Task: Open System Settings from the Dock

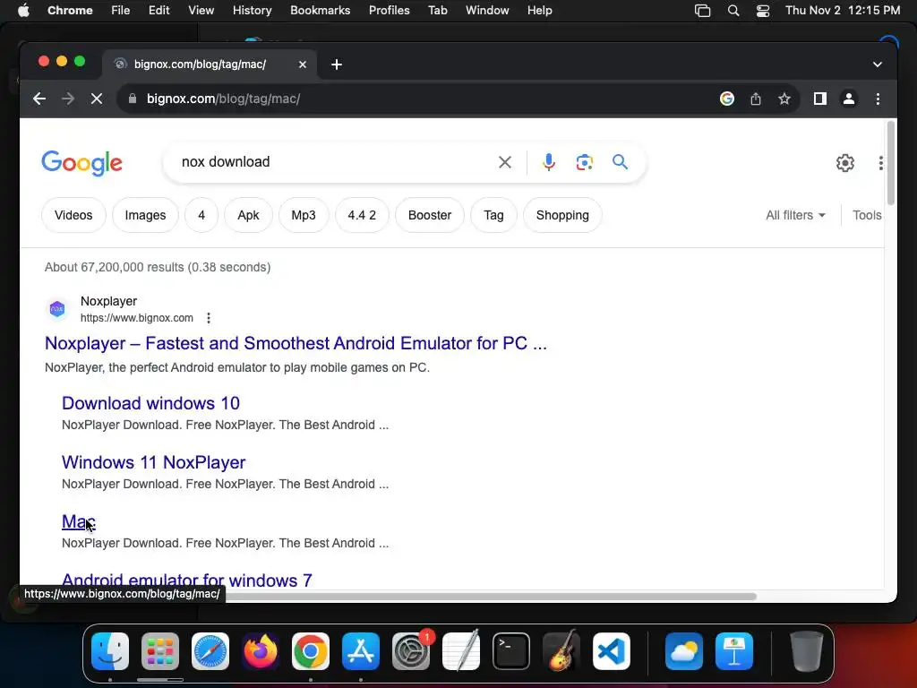Action: pos(411,651)
